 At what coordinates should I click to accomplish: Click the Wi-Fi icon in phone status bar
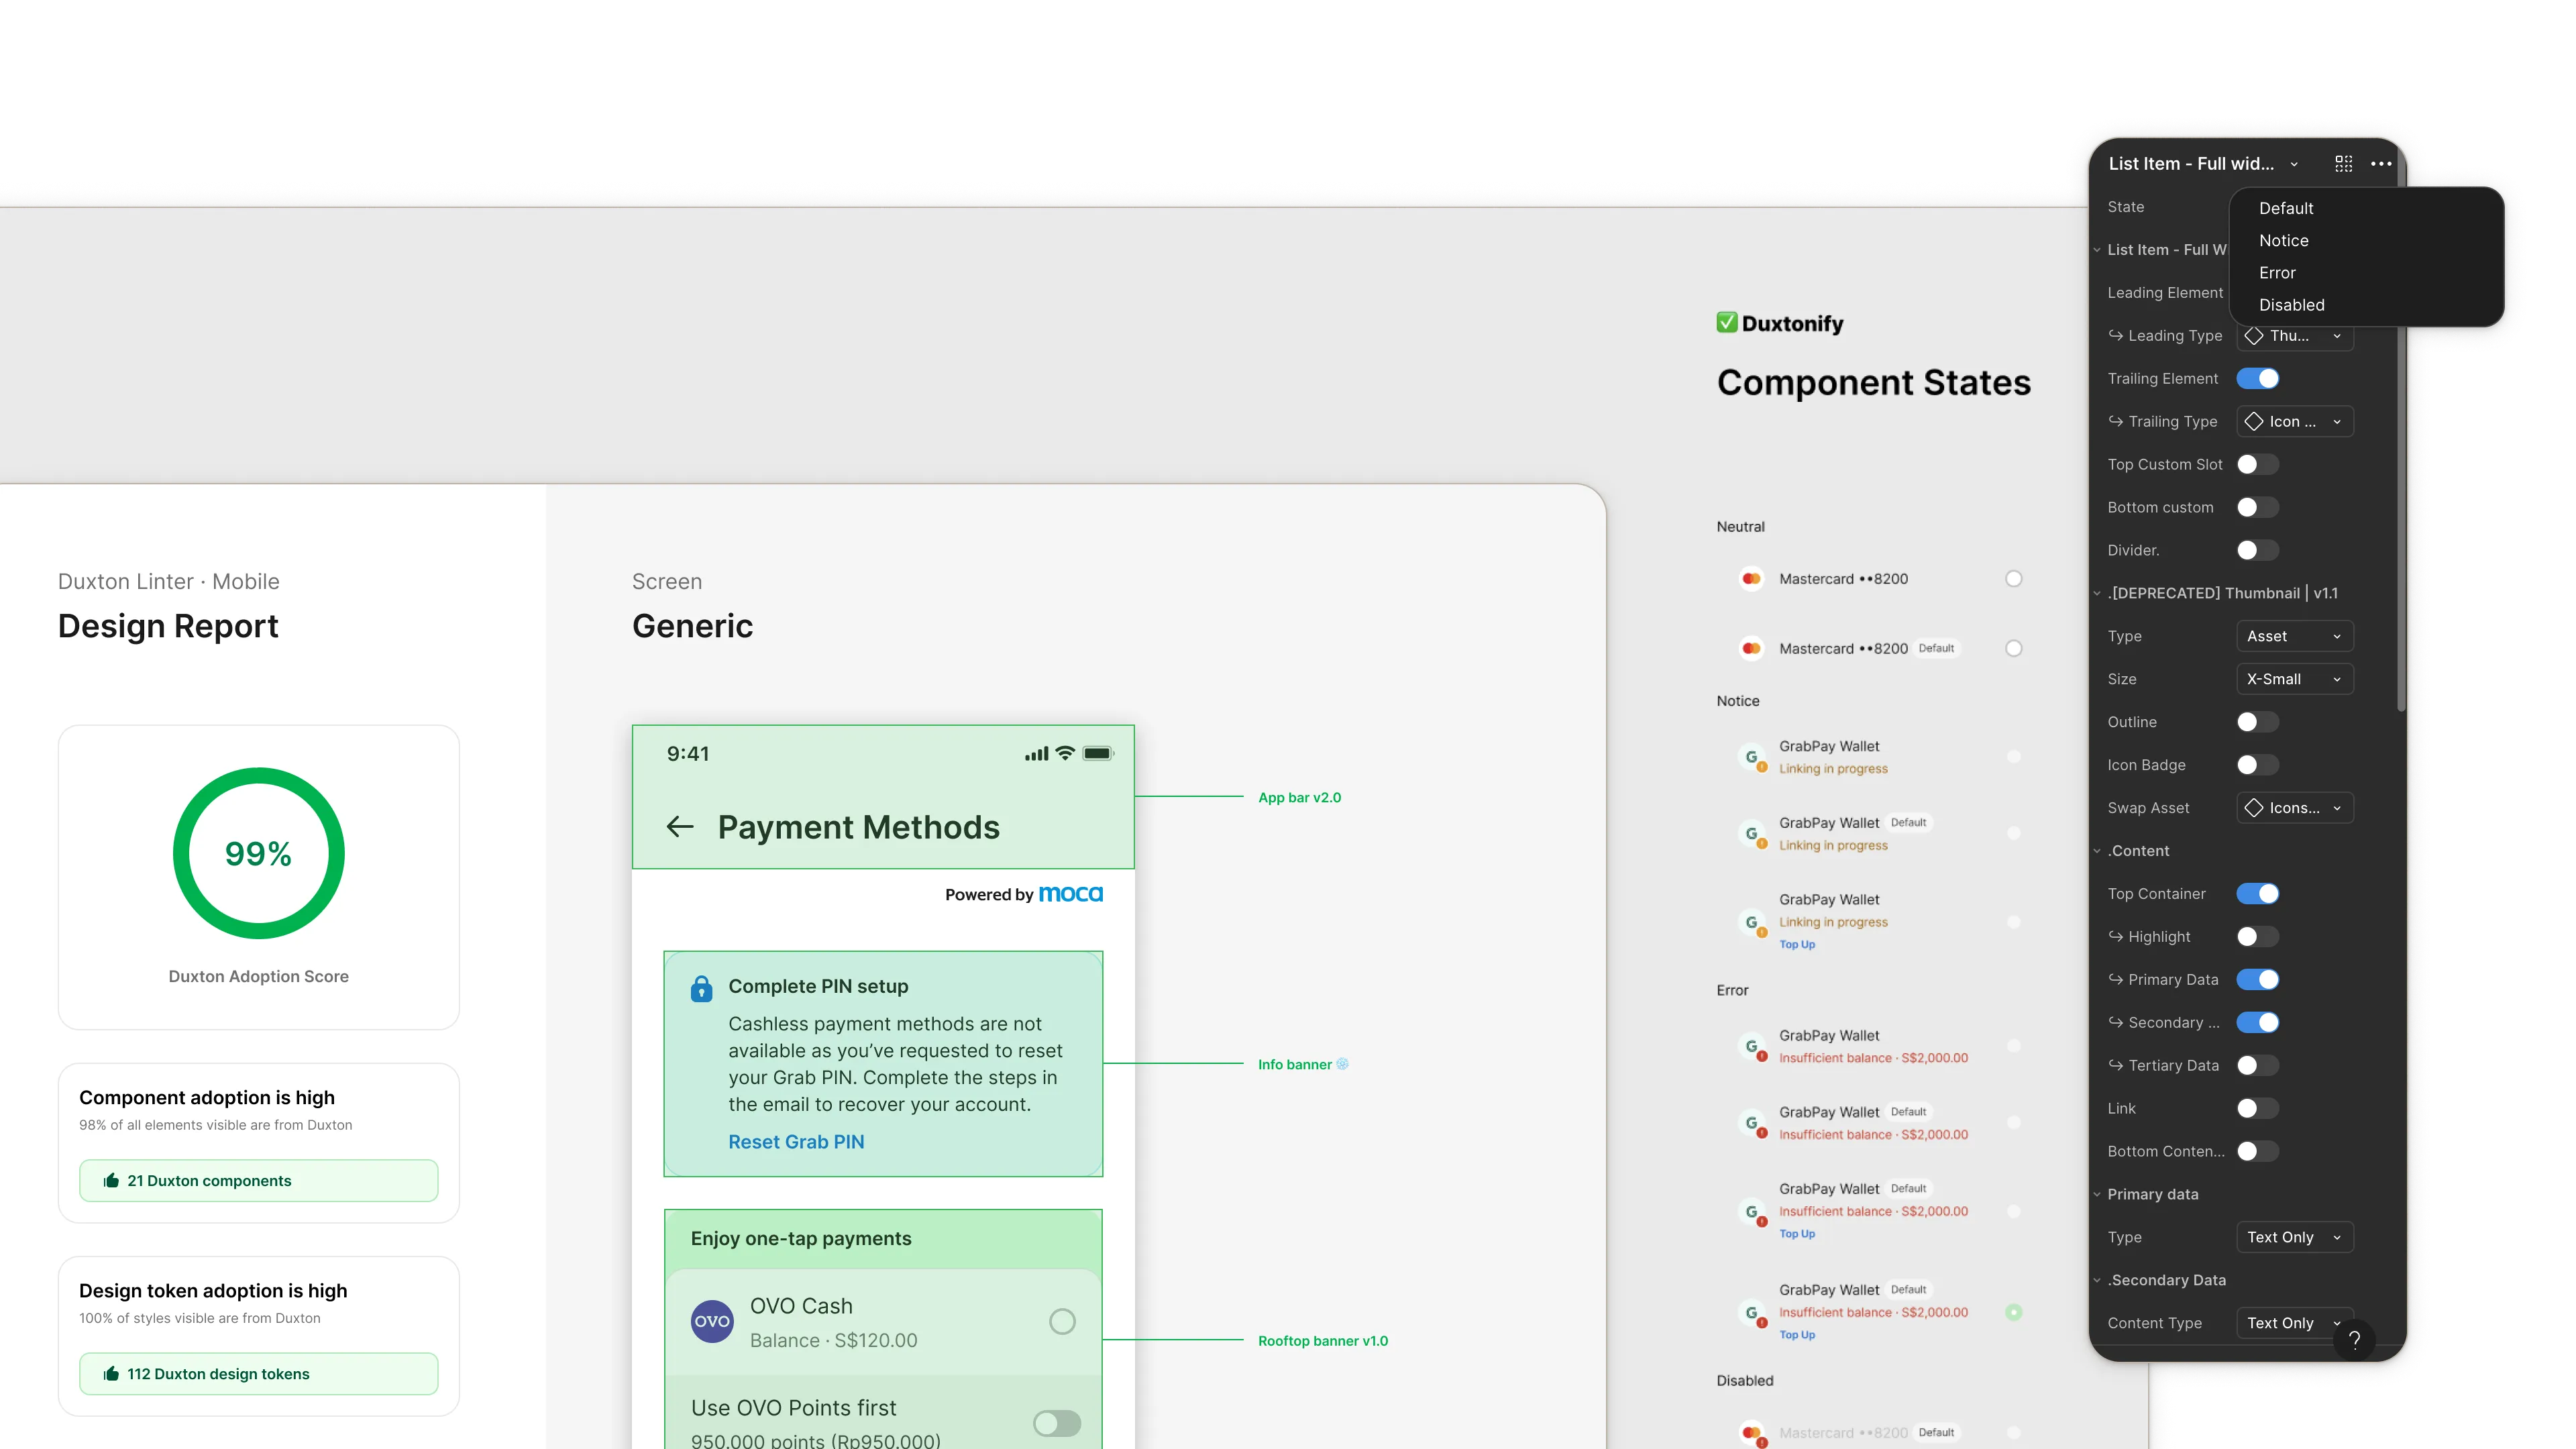pos(1065,753)
